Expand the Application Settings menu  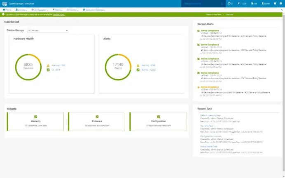coord(94,10)
